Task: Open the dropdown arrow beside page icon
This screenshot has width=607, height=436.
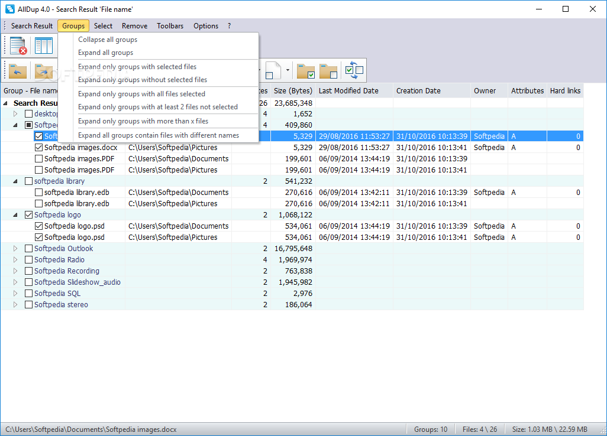Action: 288,70
